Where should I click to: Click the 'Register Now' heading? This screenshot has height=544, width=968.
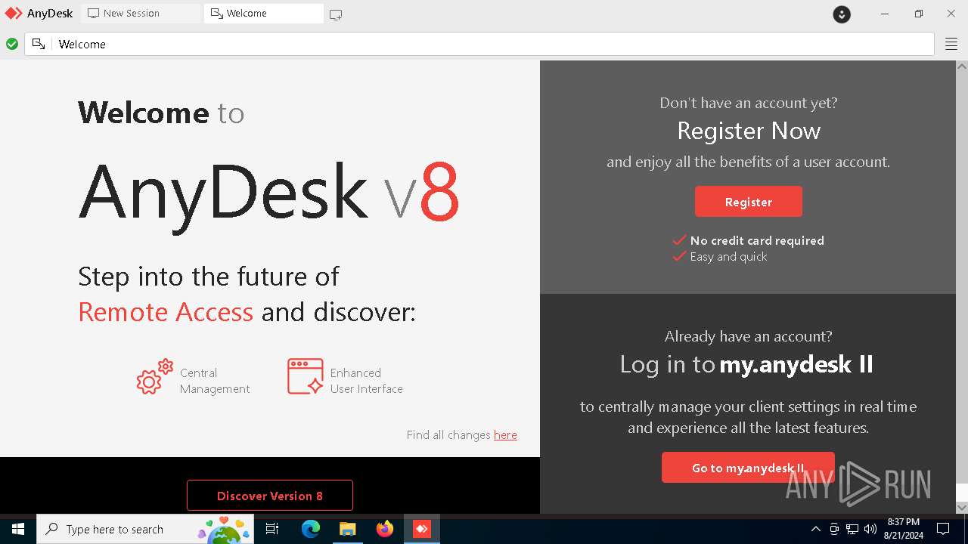point(749,131)
